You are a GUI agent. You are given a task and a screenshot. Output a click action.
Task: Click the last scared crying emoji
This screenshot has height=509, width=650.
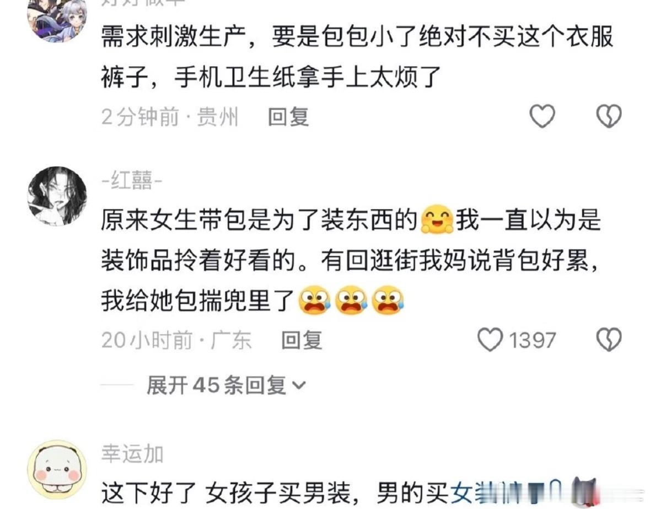pos(388,299)
